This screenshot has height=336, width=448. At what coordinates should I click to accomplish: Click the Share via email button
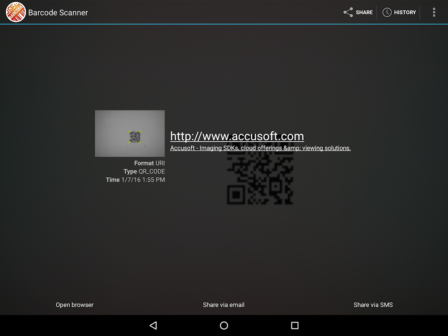click(x=224, y=305)
